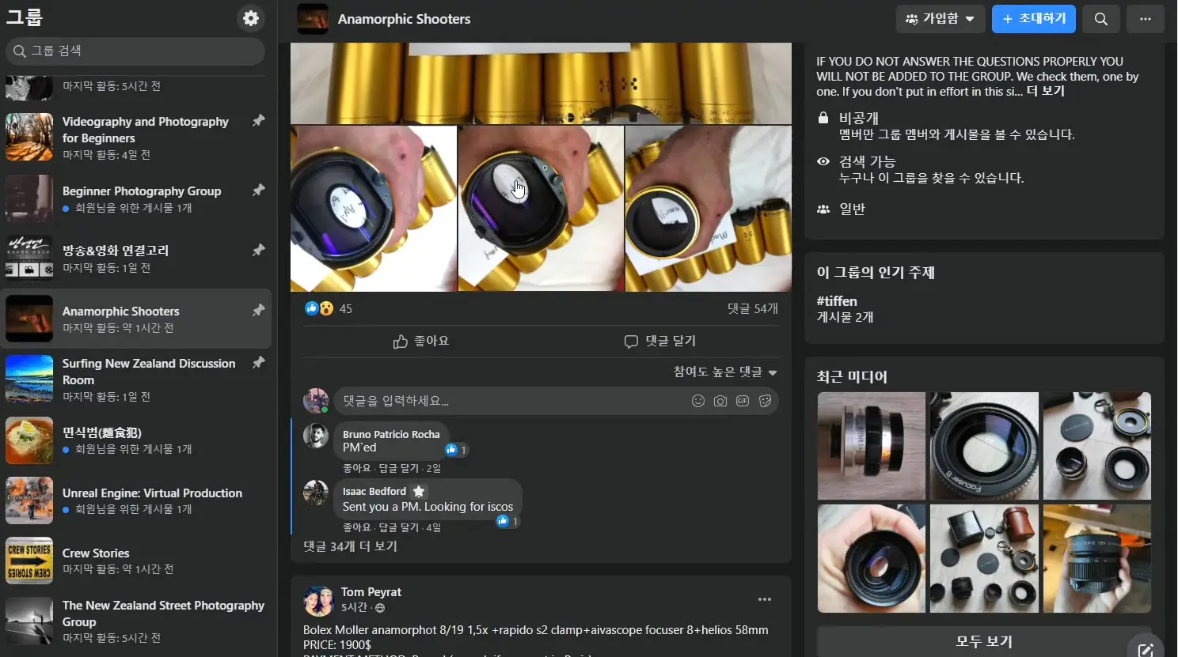
Task: Select Crew Stories group in sidebar
Action: click(x=96, y=553)
